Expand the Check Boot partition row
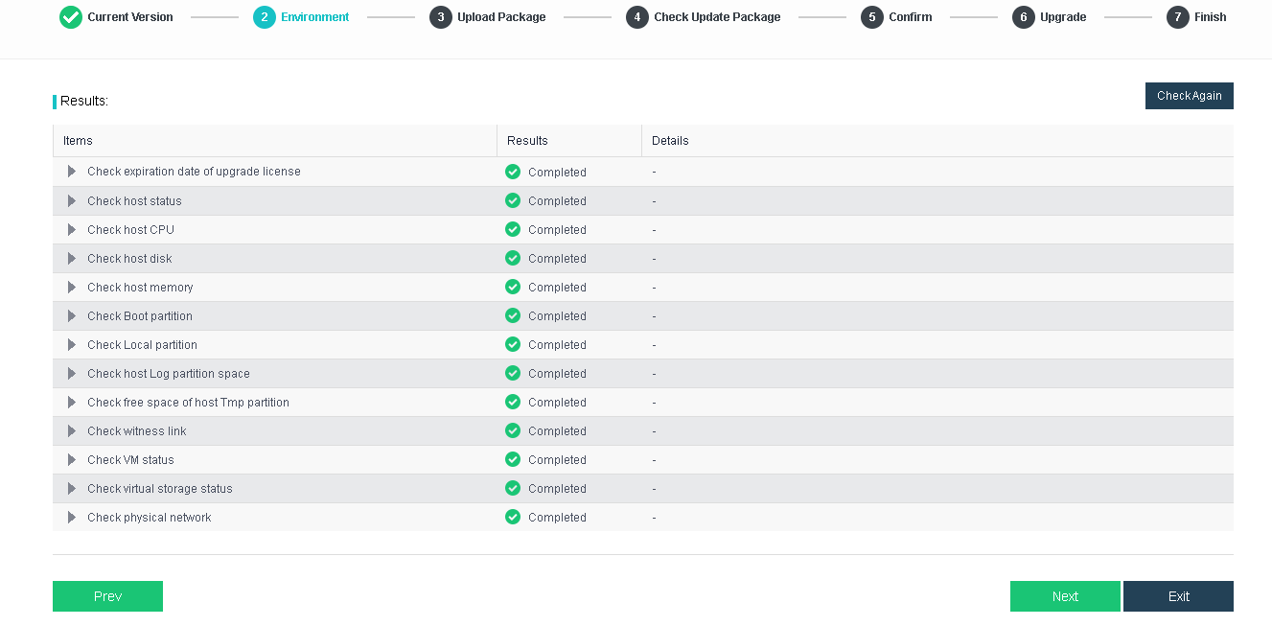This screenshot has height=626, width=1272. coord(72,315)
